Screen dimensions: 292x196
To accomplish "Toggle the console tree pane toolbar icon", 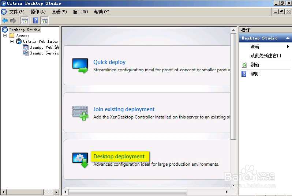I will coord(25,20).
